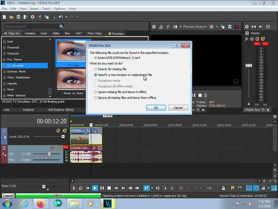Choose Ignore all missing files and leave offline

click(125, 98)
